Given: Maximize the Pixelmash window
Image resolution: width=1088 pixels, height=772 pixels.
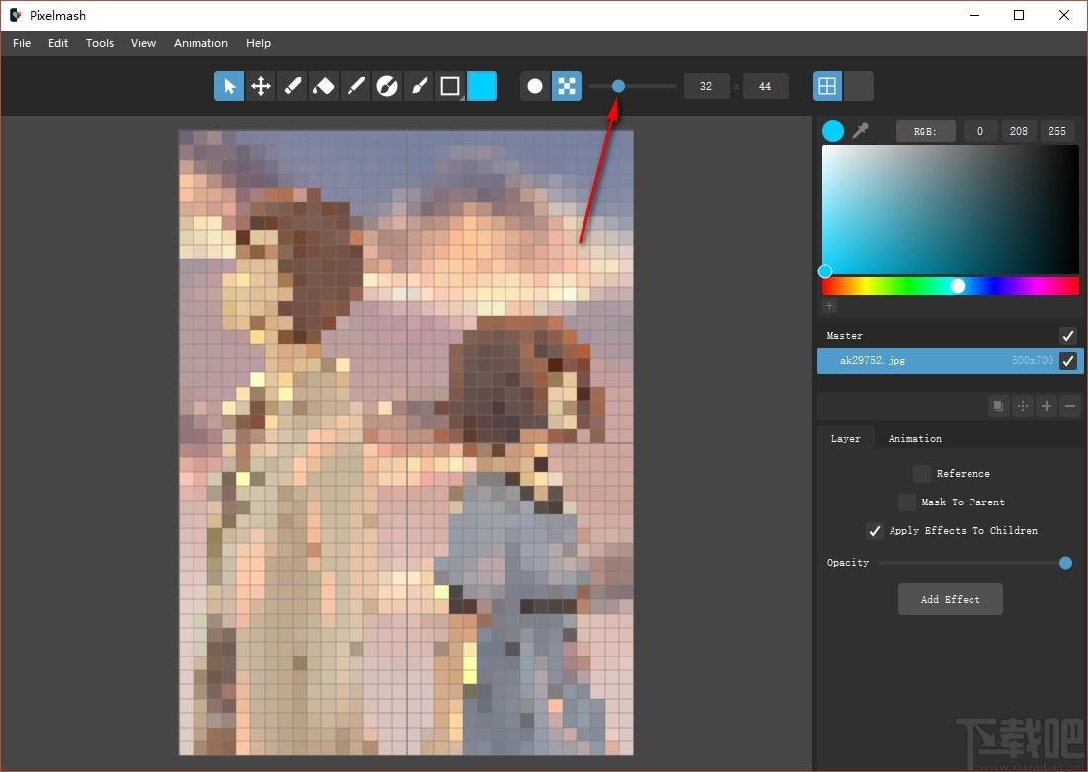Looking at the screenshot, I should click(x=1019, y=15).
